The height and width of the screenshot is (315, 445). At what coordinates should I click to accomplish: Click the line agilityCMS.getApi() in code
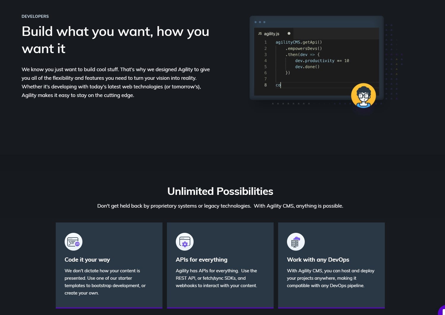coord(299,42)
